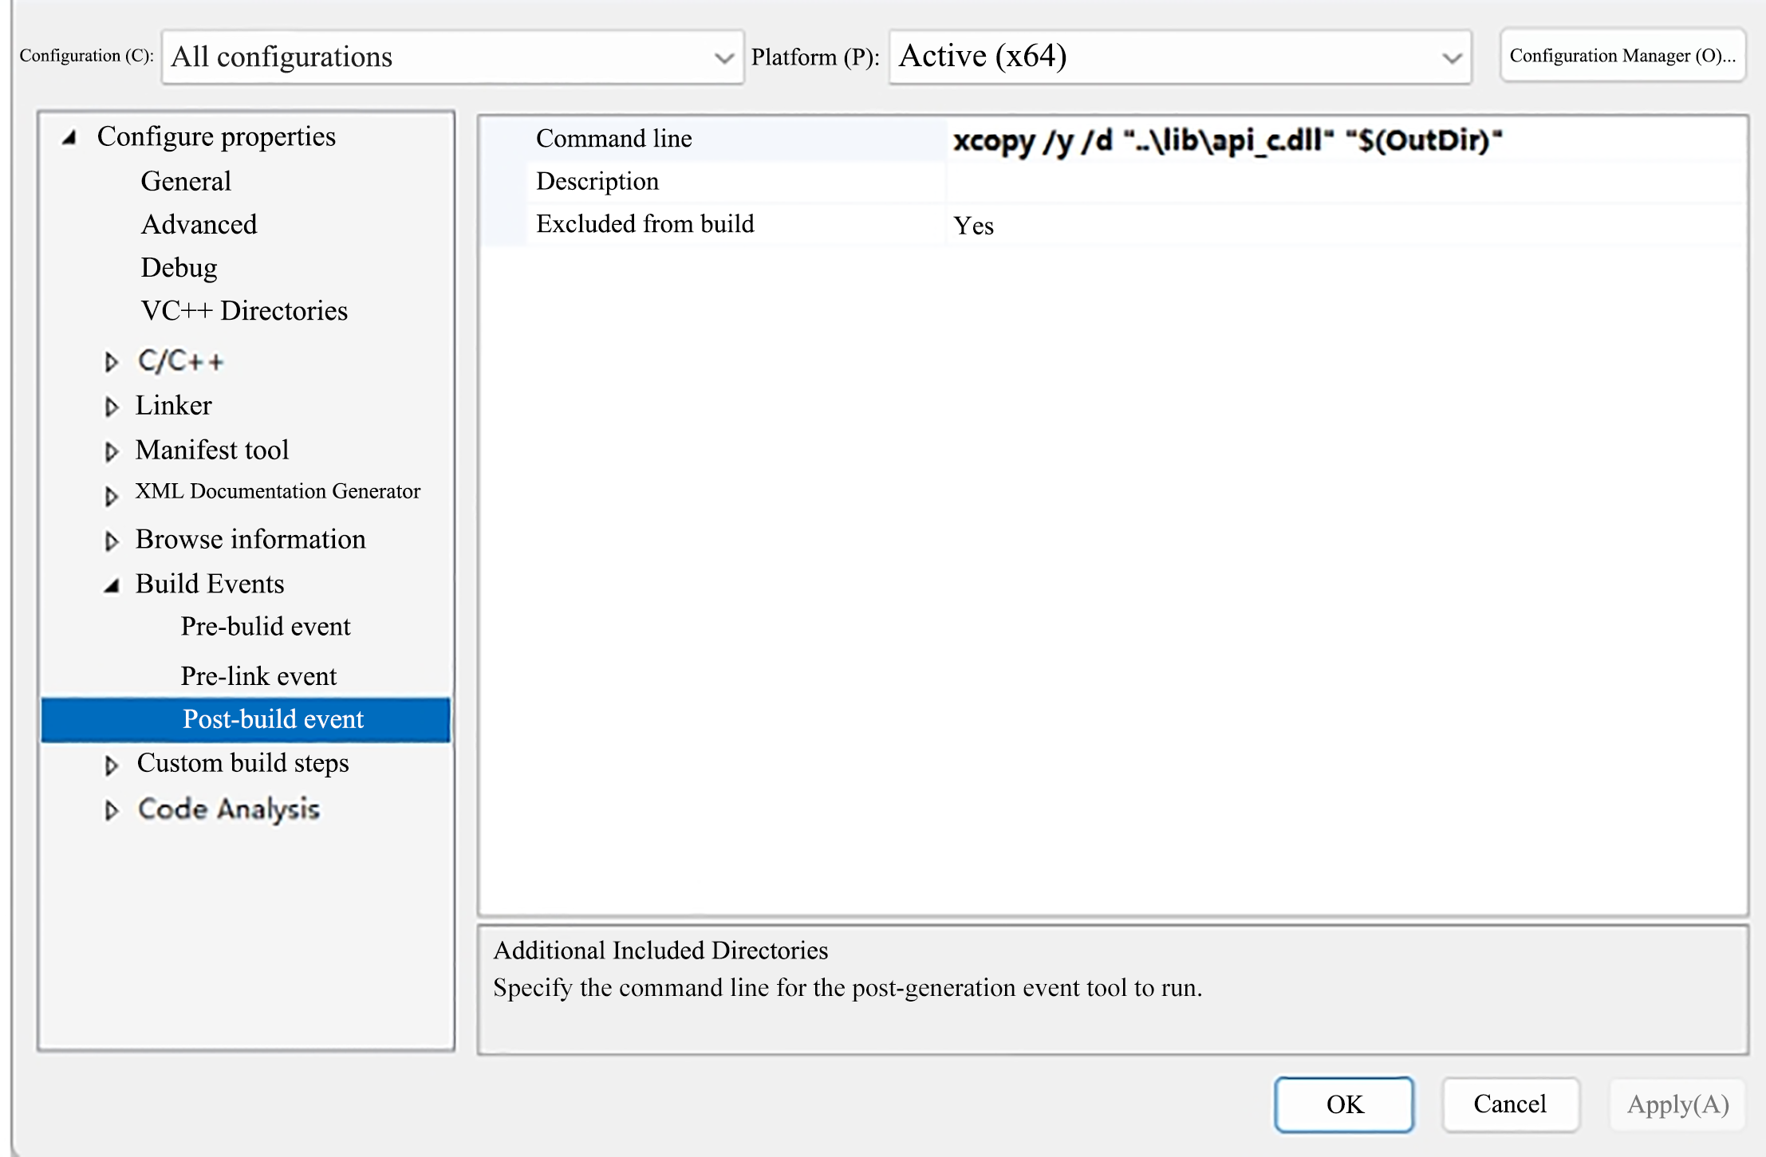Click the Excluded from build Yes value
Viewport: 1766px width, 1157px height.
973,226
